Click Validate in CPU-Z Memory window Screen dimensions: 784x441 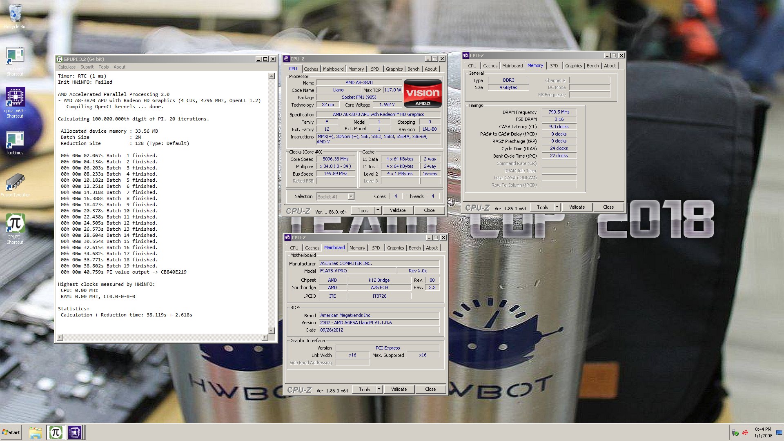577,207
